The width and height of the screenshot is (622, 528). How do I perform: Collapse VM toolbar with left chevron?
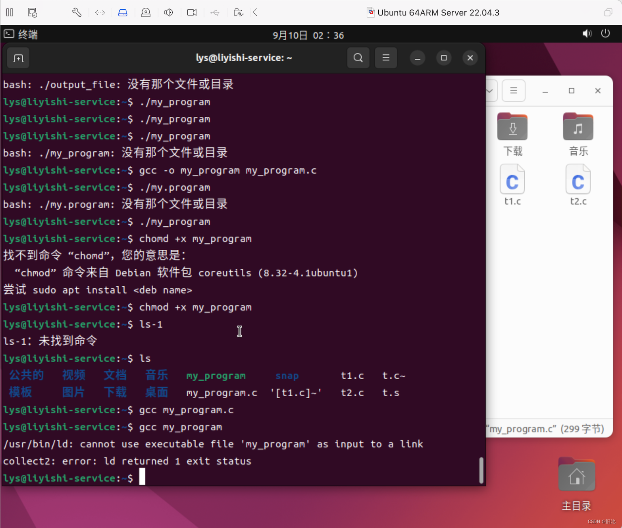pos(255,13)
